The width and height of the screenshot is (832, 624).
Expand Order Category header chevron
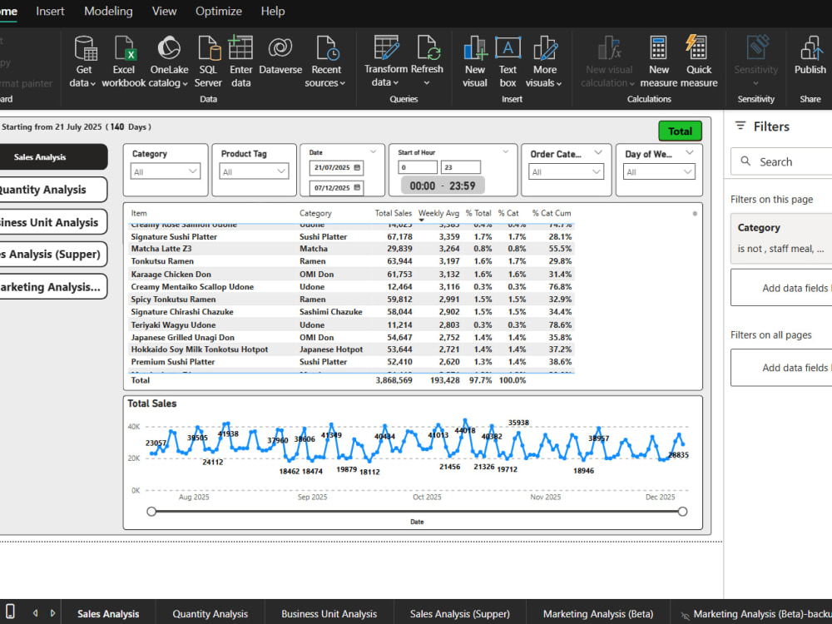tap(598, 153)
